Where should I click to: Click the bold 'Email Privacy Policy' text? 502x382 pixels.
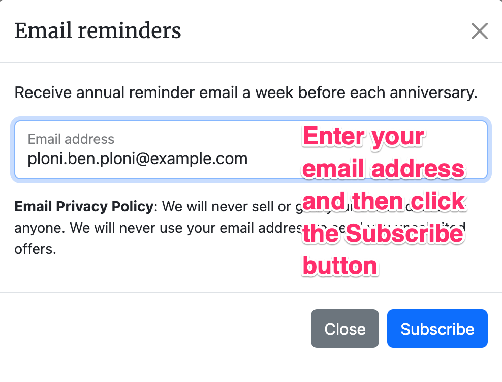(84, 207)
